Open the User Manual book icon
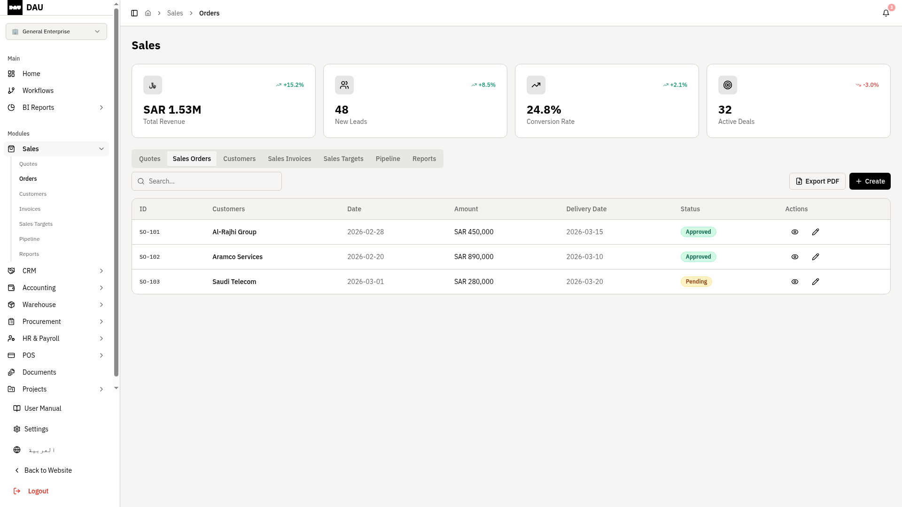The height and width of the screenshot is (507, 902). 17,408
